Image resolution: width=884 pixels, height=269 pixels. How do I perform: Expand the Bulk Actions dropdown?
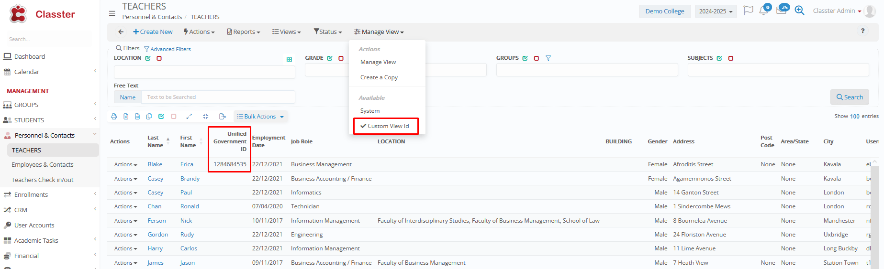261,117
